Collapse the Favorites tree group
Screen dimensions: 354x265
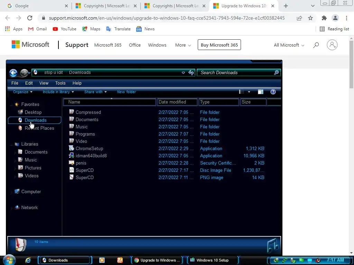(11, 105)
